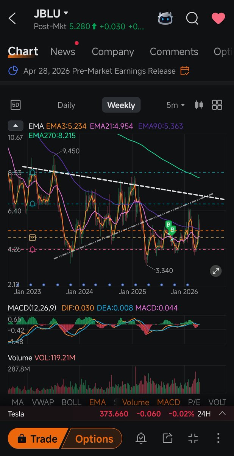
Task: Open the search magnifier icon
Action: pyautogui.click(x=192, y=18)
